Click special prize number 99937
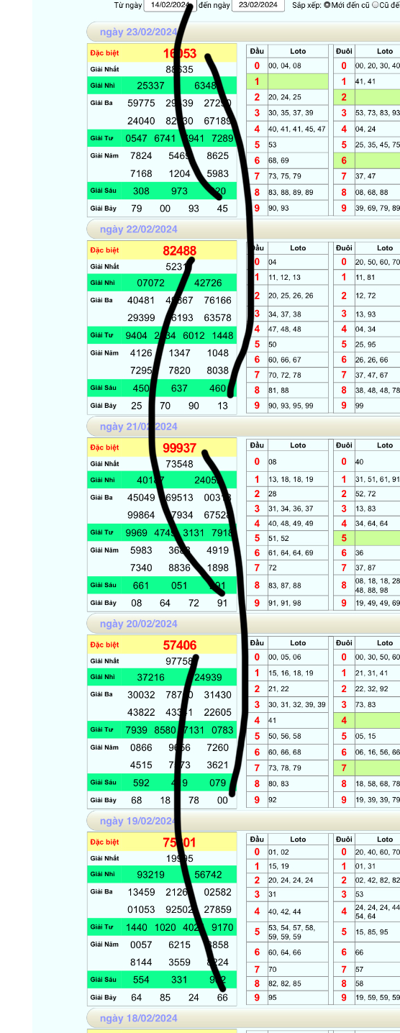 tap(180, 448)
